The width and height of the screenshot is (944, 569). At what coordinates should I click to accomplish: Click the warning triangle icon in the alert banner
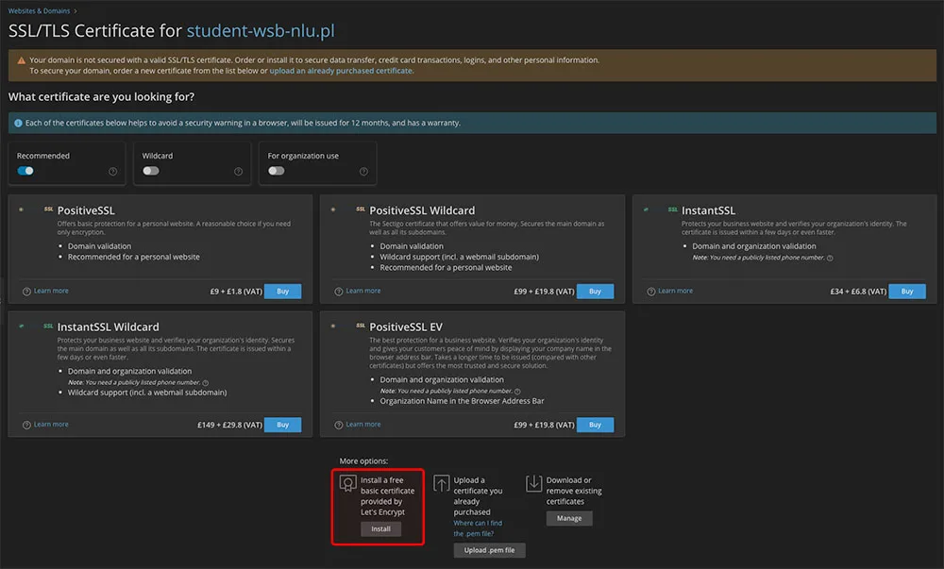click(21, 60)
